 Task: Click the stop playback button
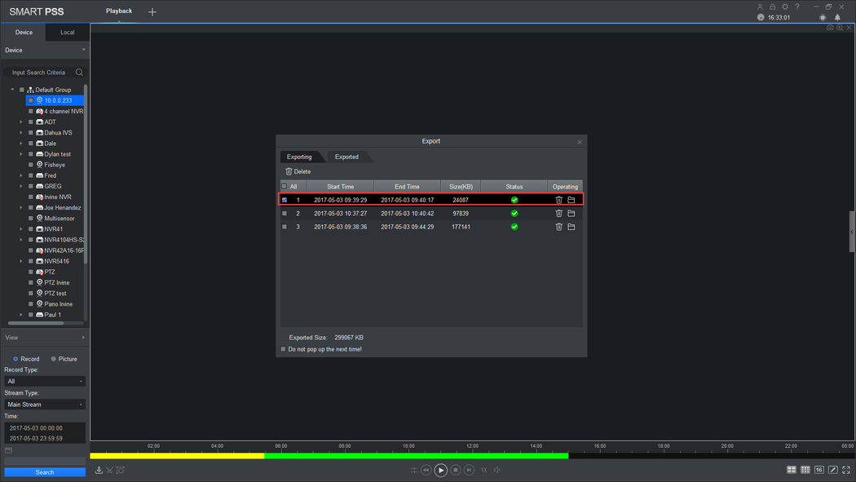(x=455, y=470)
